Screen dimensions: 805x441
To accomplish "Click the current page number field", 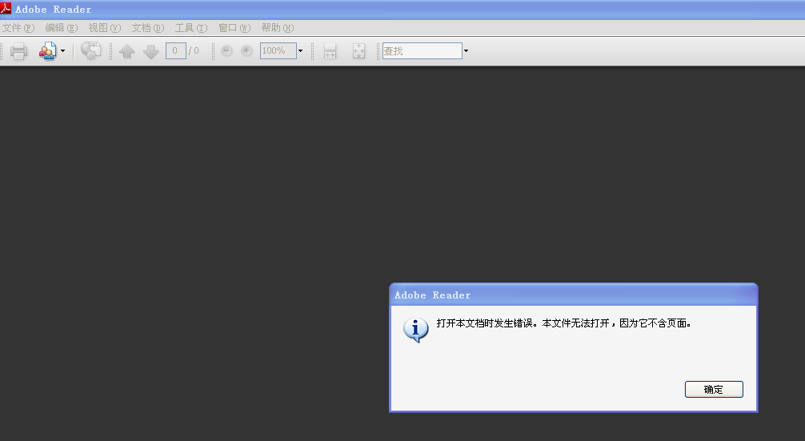I will click(x=175, y=51).
